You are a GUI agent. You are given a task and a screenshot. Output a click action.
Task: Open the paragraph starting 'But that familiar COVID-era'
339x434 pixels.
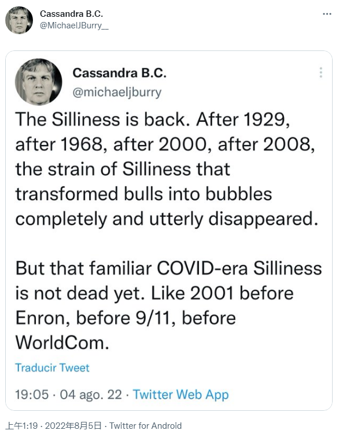tap(168, 305)
